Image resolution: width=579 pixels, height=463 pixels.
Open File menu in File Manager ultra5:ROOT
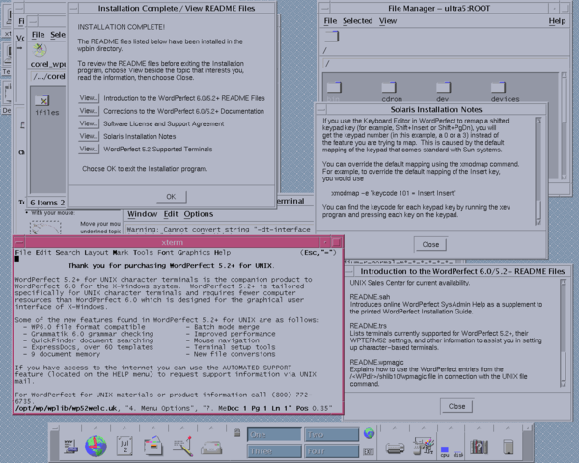click(330, 21)
